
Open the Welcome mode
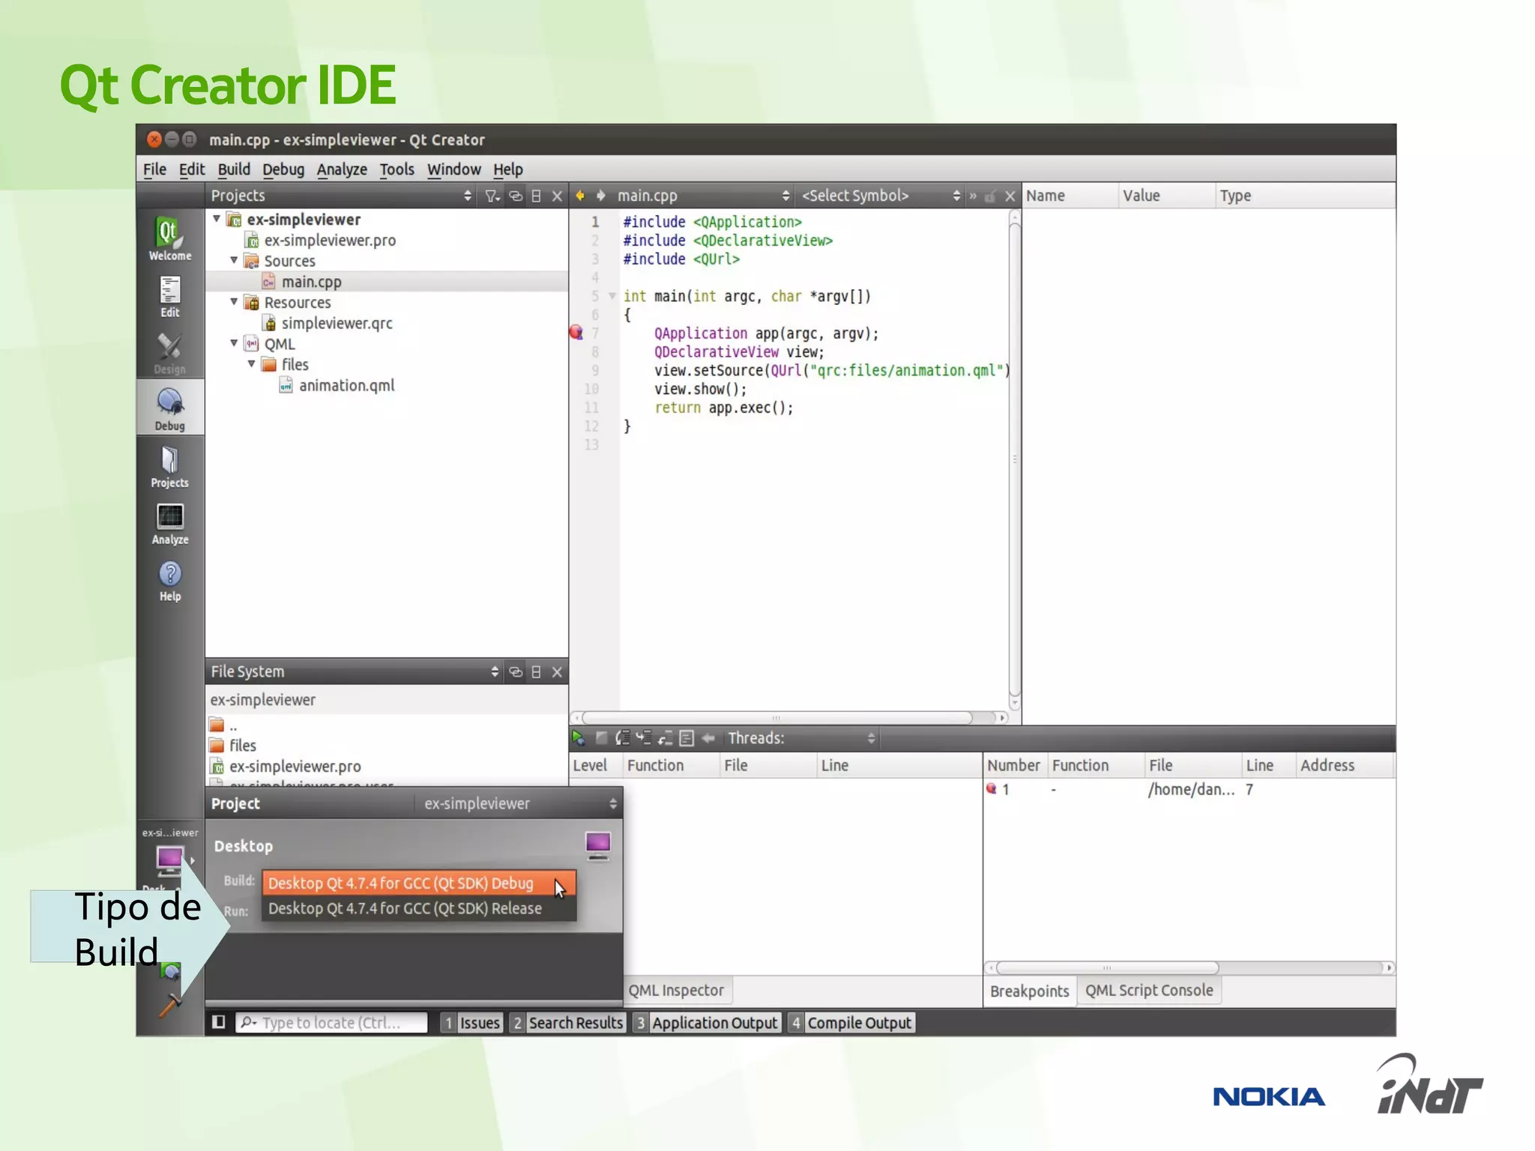pos(170,239)
